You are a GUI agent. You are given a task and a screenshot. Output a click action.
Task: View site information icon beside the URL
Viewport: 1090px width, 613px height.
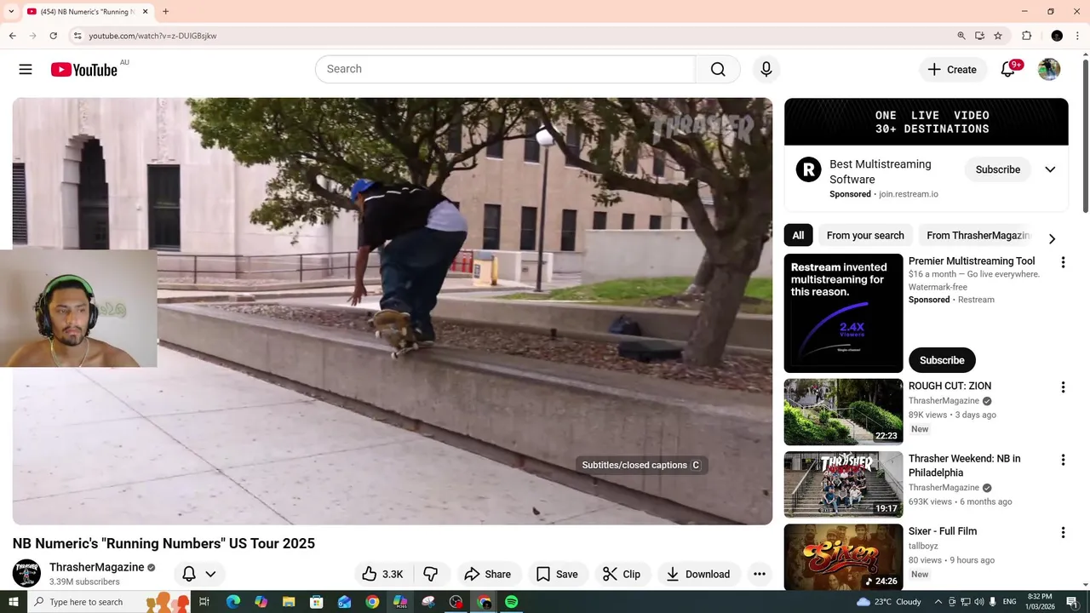tap(77, 36)
